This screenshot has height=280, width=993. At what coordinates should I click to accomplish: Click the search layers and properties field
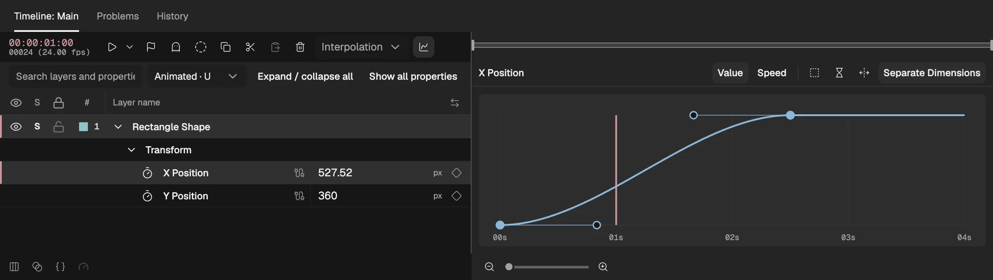pos(75,76)
